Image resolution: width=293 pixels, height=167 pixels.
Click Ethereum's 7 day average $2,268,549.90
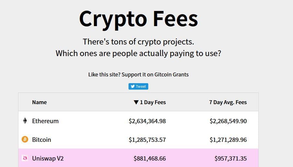point(228,121)
